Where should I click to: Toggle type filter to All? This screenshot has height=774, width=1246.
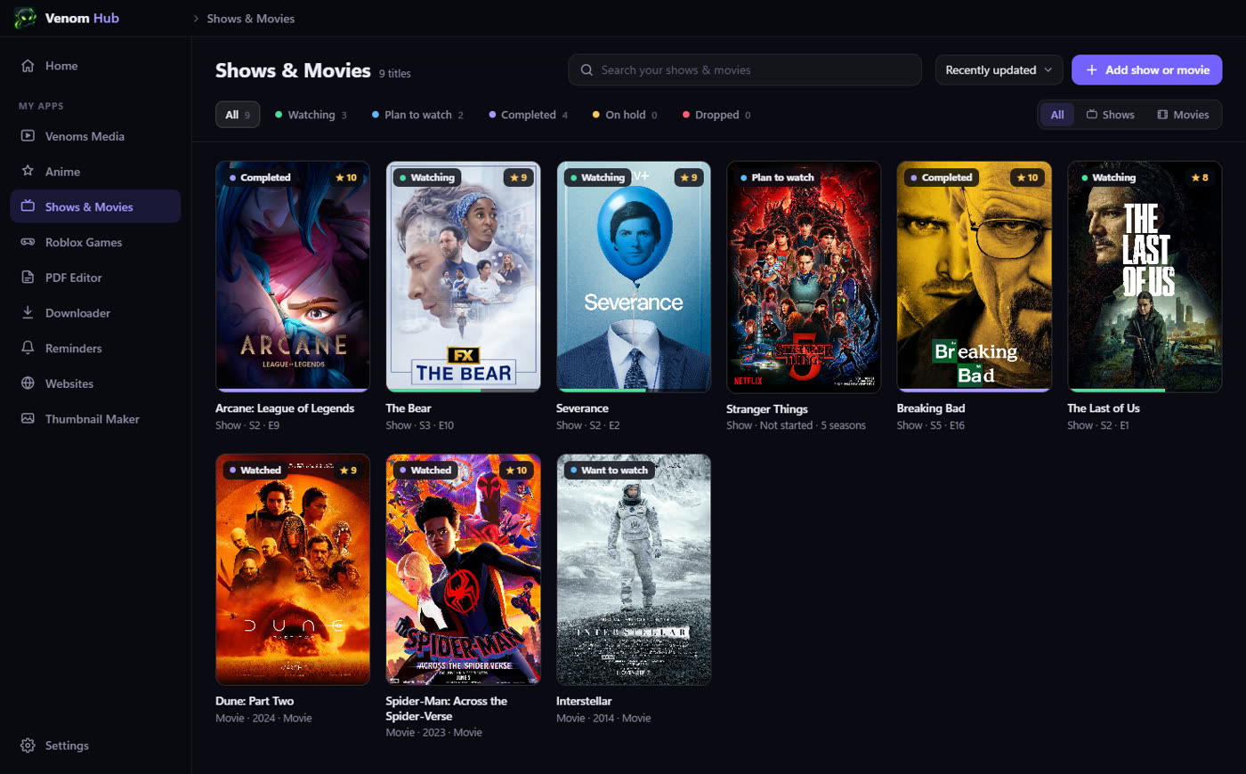1057,115
